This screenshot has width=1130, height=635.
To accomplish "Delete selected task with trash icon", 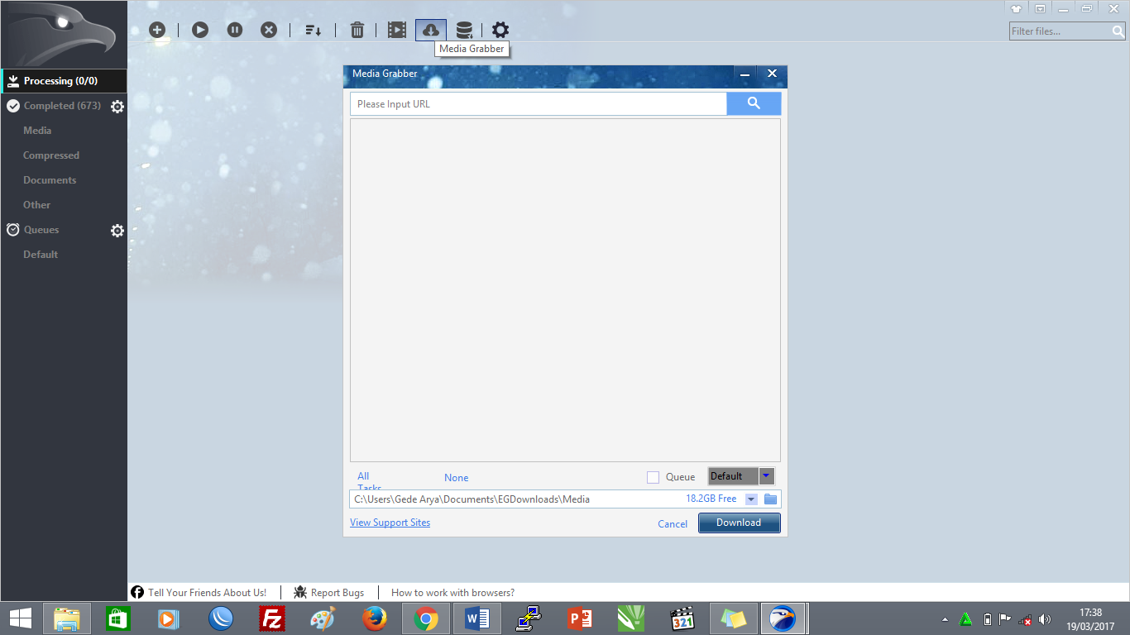I will pyautogui.click(x=357, y=30).
